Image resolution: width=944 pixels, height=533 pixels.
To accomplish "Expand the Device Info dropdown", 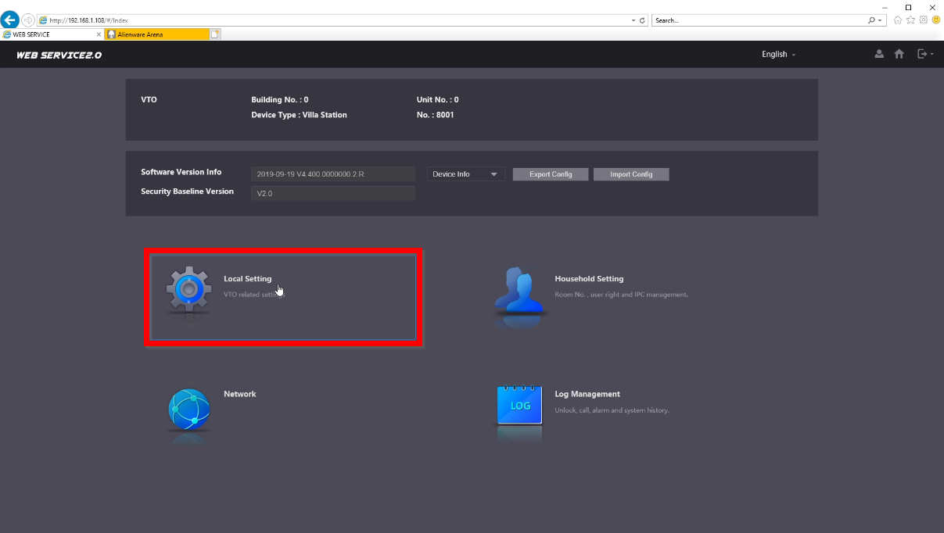I will (466, 174).
